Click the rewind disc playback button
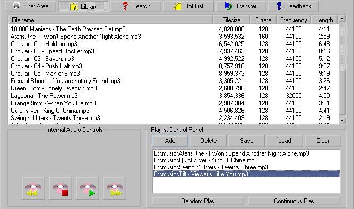Image resolution: width=354 pixels, height=209 pixels. (x=33, y=188)
